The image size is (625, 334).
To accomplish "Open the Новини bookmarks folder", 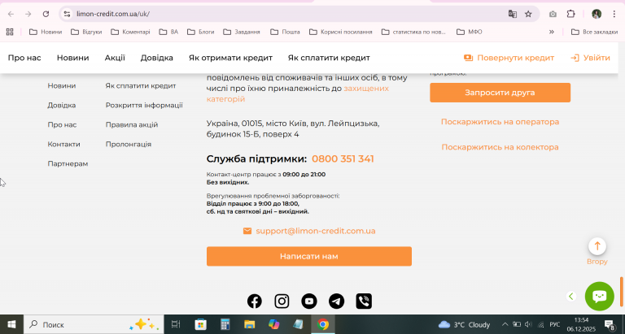I will click(x=46, y=32).
